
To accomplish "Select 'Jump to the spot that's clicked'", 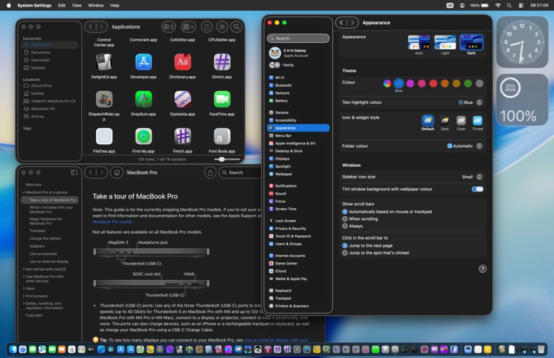I will pyautogui.click(x=345, y=253).
